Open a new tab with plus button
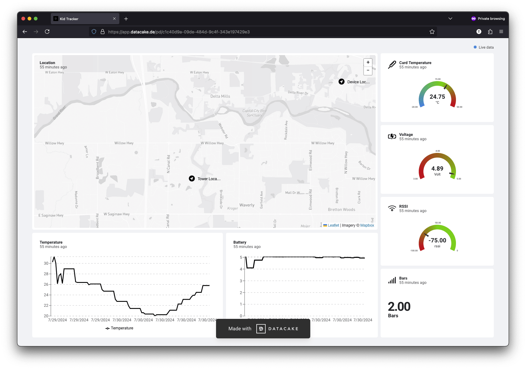 tap(126, 19)
